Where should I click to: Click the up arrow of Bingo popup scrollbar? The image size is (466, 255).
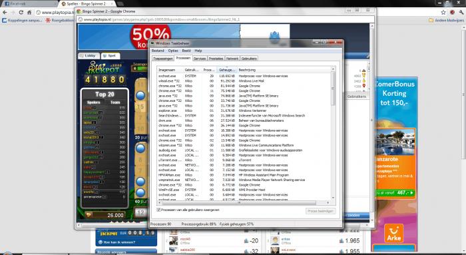371,26
